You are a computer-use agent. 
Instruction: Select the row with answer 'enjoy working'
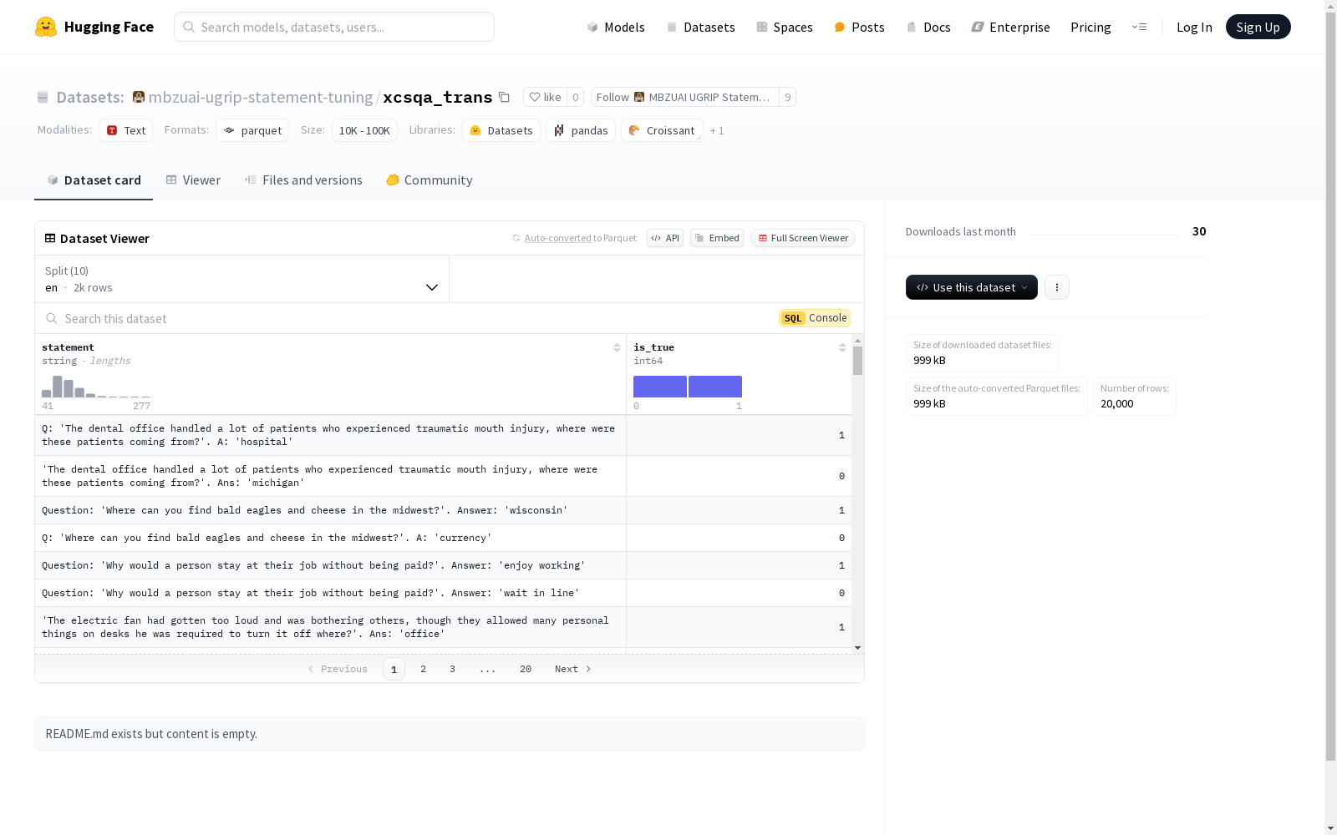click(443, 565)
